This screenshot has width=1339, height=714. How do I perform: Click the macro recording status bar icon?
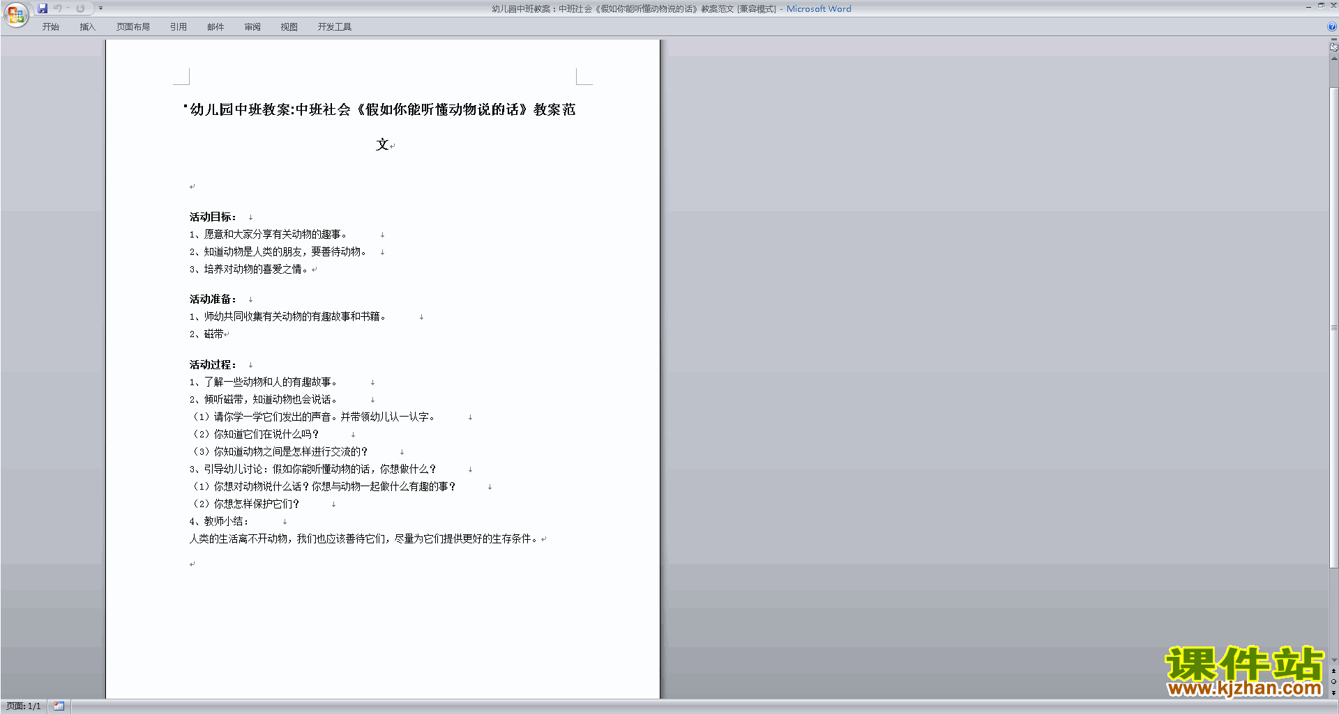click(x=59, y=706)
